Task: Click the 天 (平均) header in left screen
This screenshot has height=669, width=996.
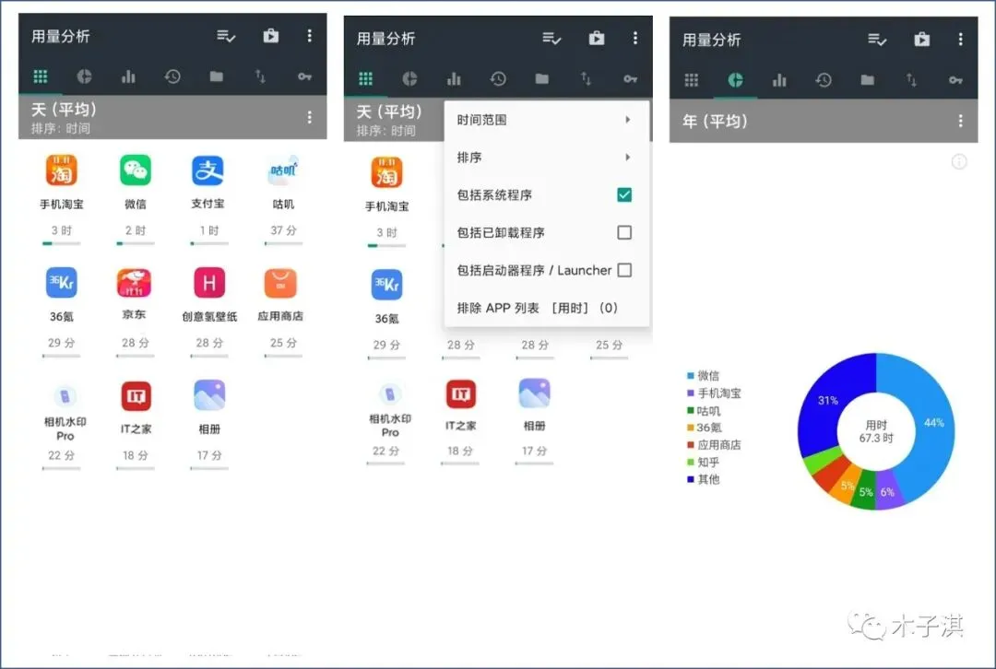Action: coord(65,109)
